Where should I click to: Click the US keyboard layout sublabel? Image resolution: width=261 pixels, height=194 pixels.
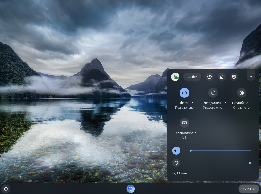coord(184,138)
